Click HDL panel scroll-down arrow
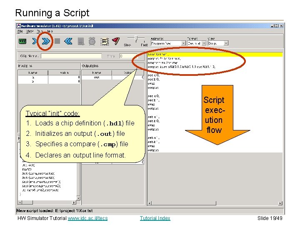This screenshot has height=225, width=300. pos(78,198)
